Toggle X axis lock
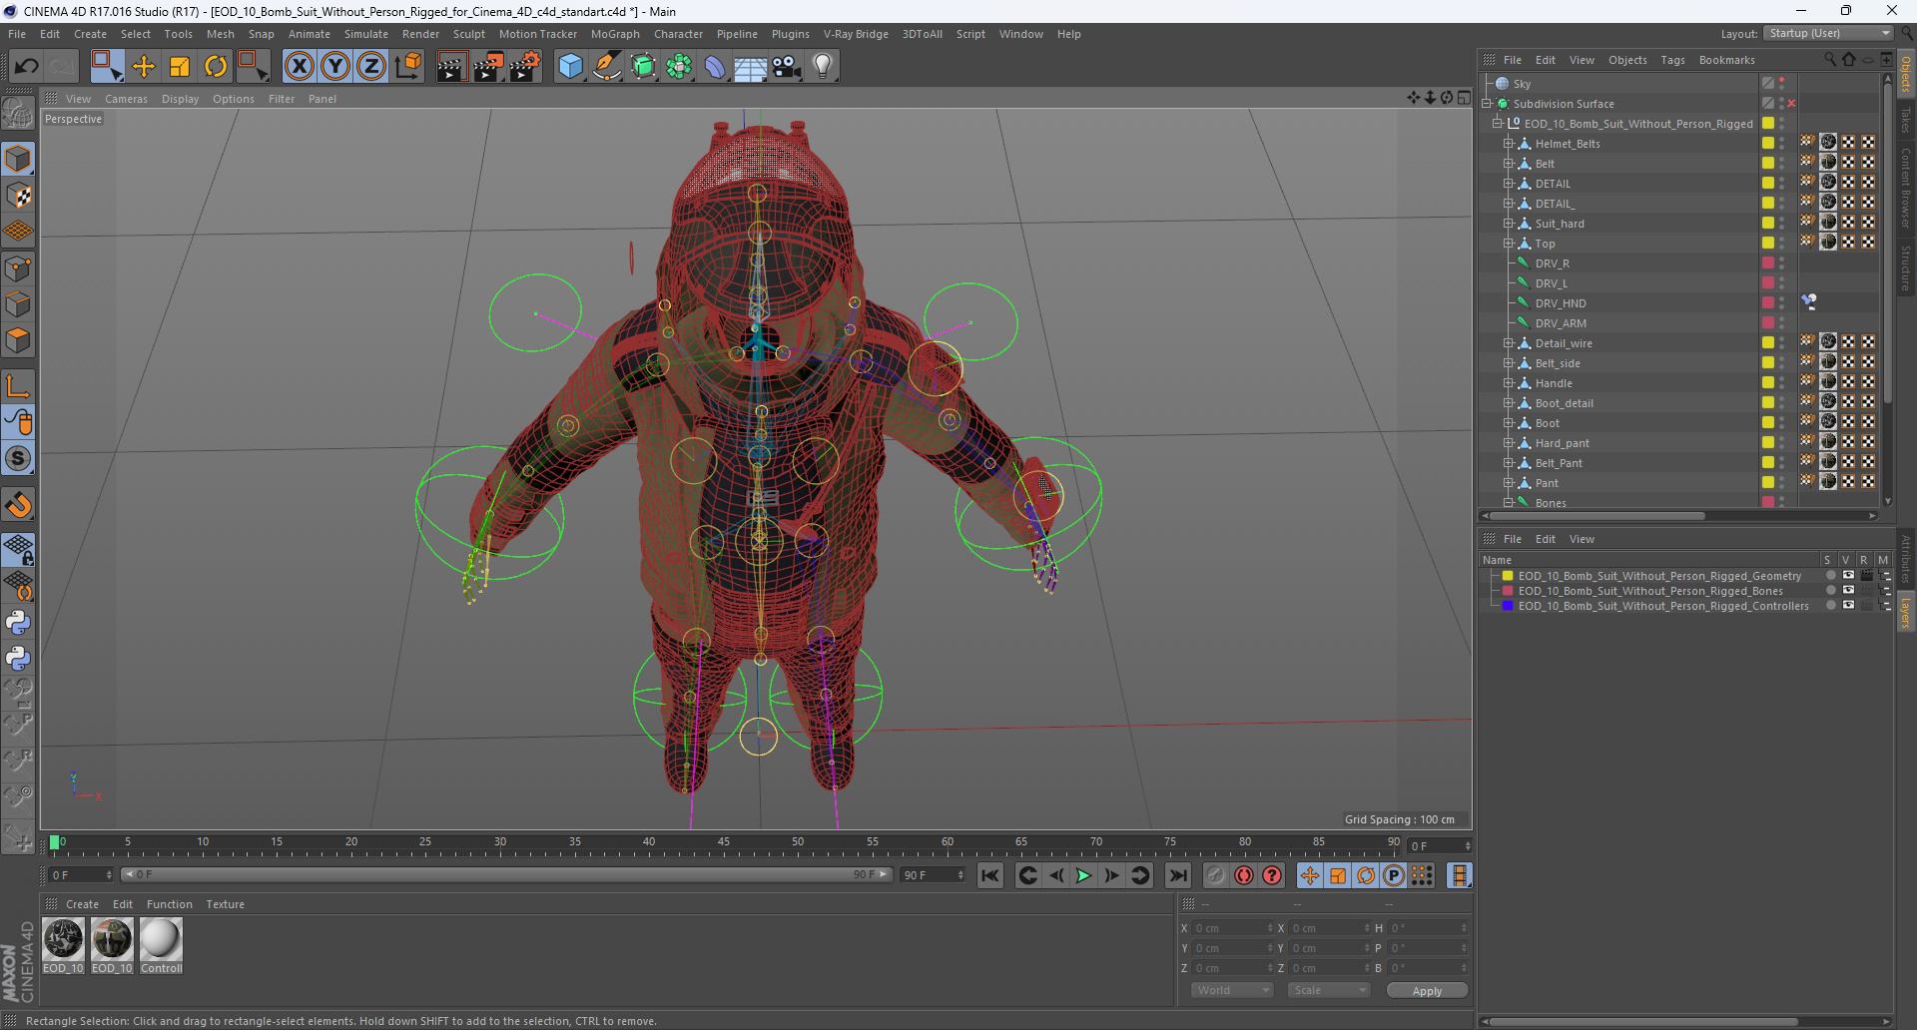Screen dimensions: 1917x1030 [x=299, y=67]
